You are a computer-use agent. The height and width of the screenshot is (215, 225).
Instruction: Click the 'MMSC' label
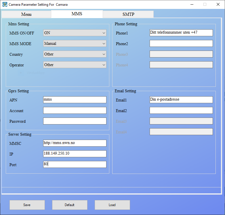pos(15,143)
